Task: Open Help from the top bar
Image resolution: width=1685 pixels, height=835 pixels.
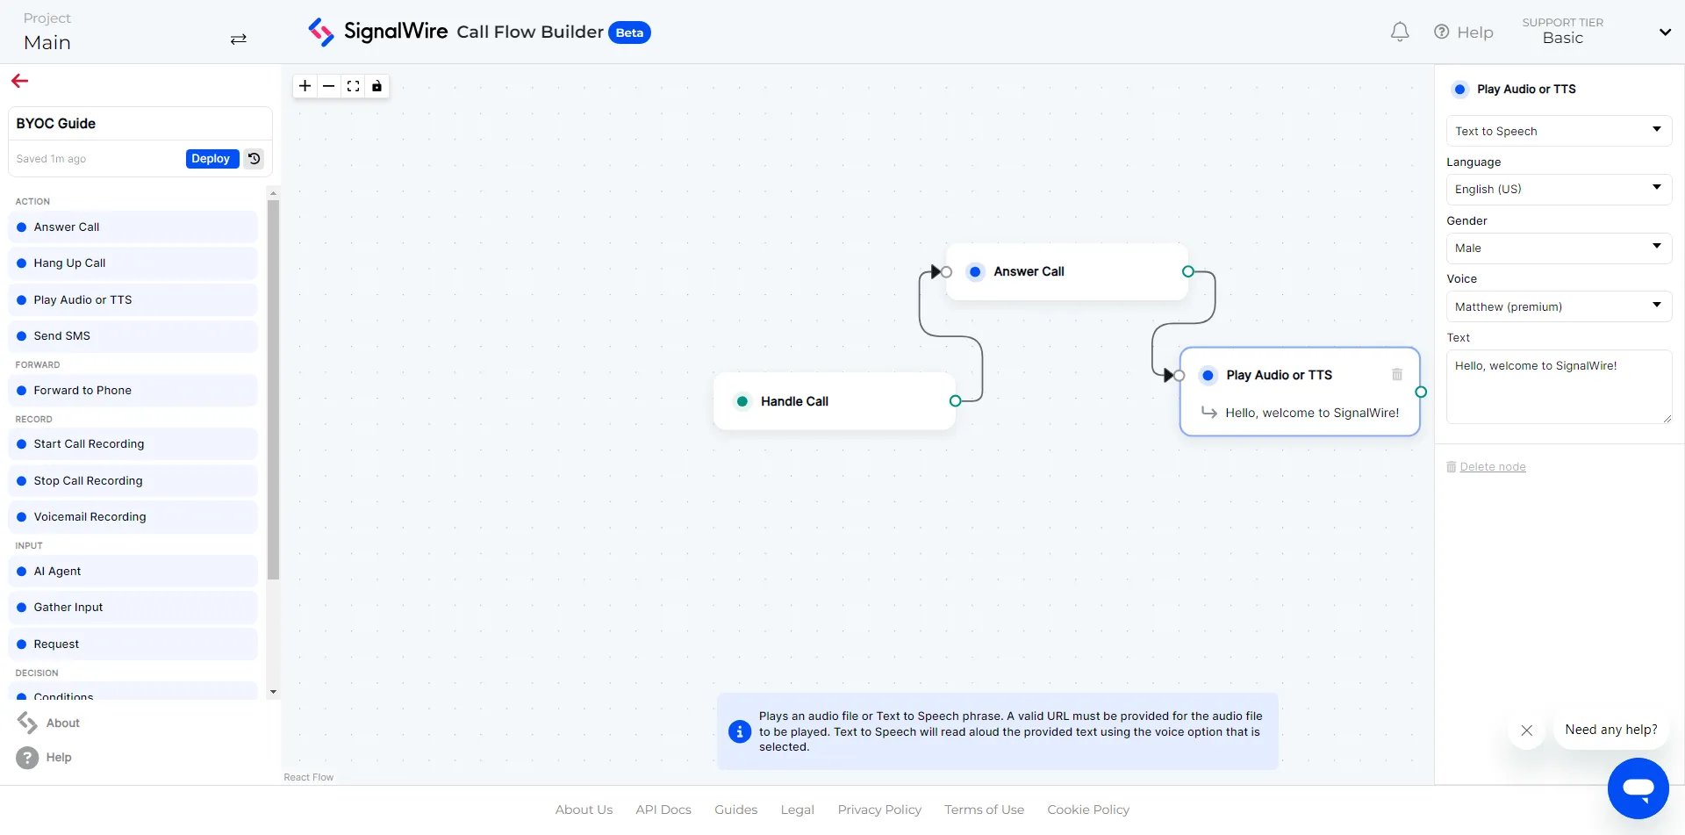Action: pos(1464,32)
